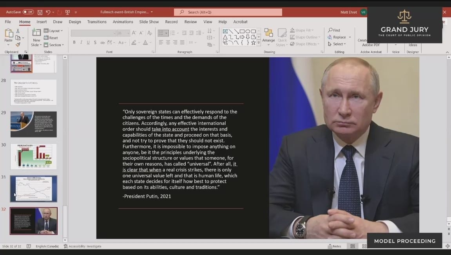
Task: Switch to the Slide Show tab
Action: [x=149, y=22]
